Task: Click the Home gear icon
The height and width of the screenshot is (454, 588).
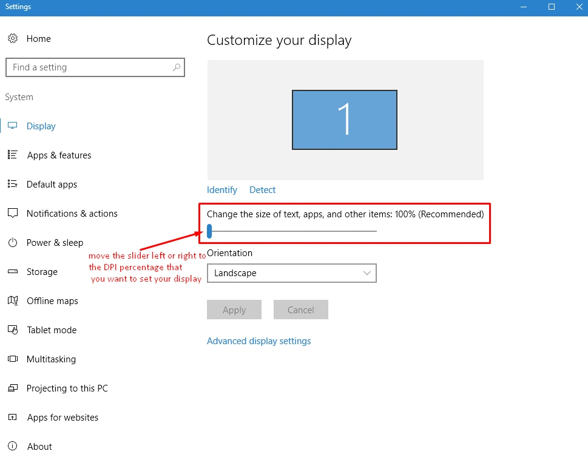Action: 13,38
